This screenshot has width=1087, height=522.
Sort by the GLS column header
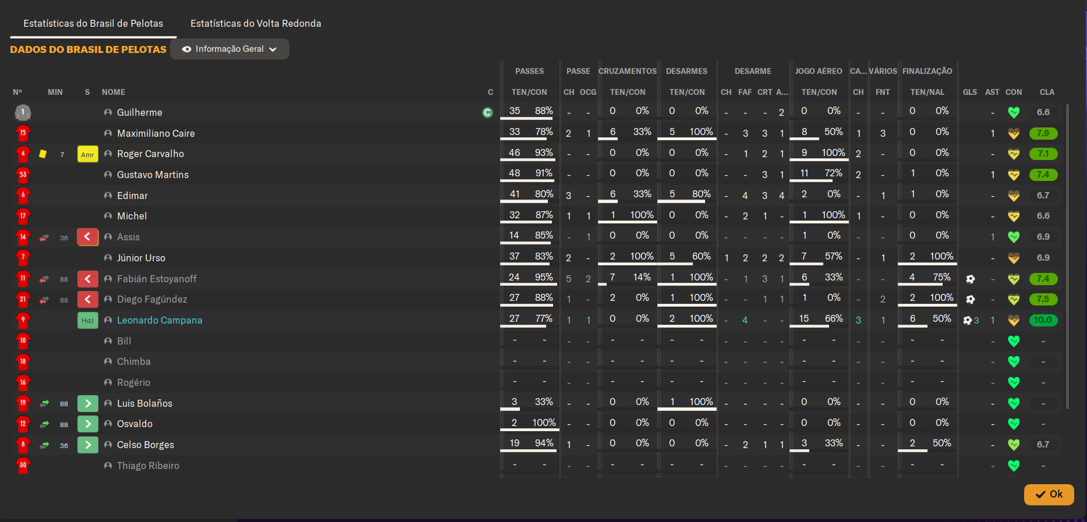pyautogui.click(x=970, y=92)
